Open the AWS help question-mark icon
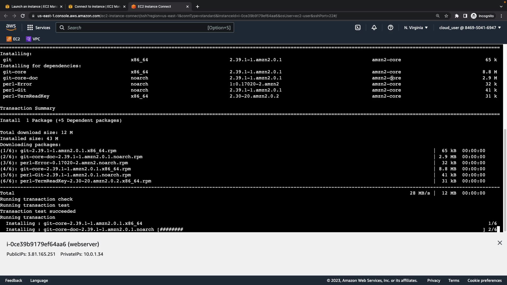Image resolution: width=507 pixels, height=285 pixels. pos(391,27)
